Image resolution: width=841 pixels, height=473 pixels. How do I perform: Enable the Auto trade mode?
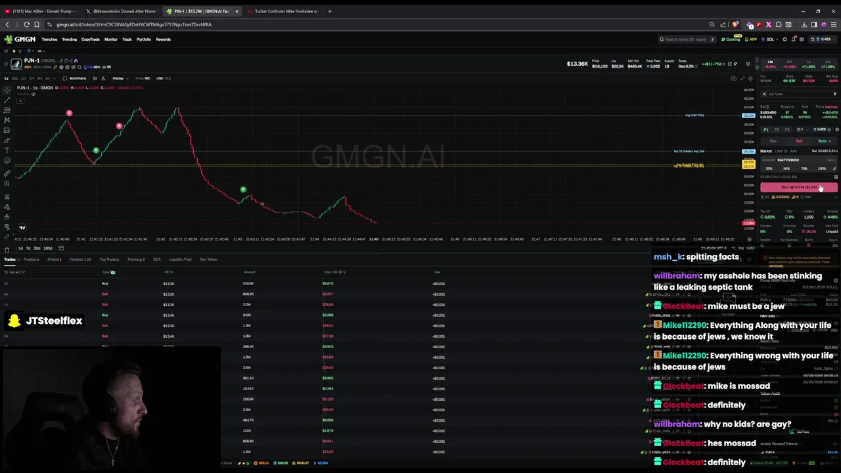(x=823, y=141)
